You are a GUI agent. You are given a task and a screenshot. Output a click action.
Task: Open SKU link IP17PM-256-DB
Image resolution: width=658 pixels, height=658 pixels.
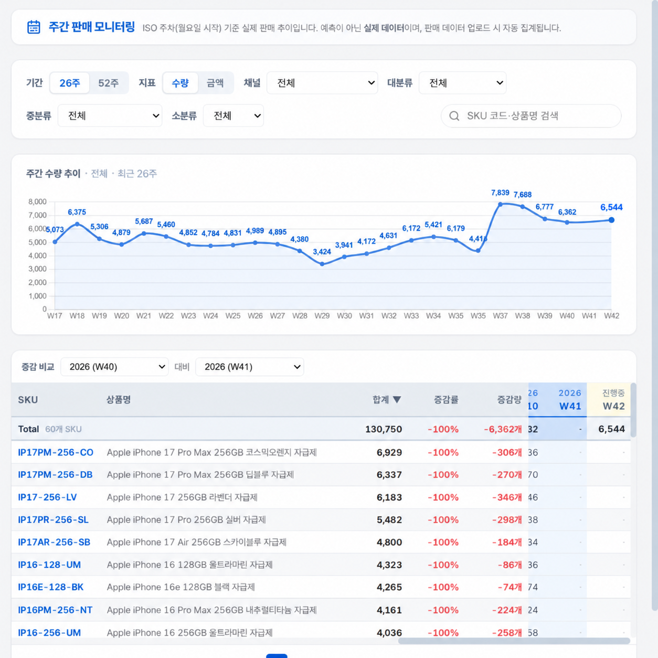(55, 475)
